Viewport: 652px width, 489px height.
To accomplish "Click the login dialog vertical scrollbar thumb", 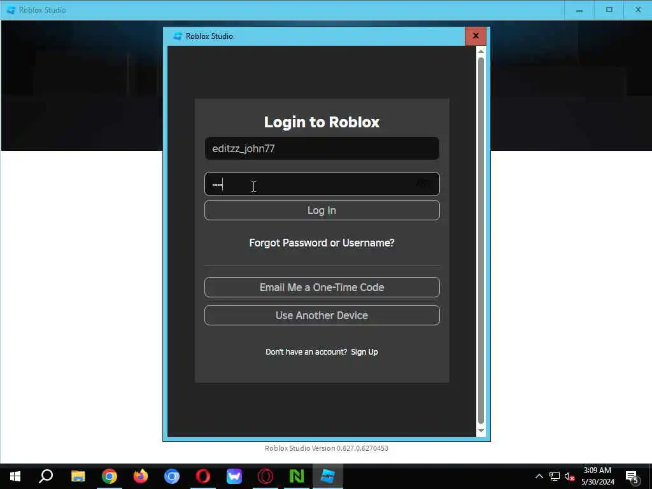I will point(481,240).
